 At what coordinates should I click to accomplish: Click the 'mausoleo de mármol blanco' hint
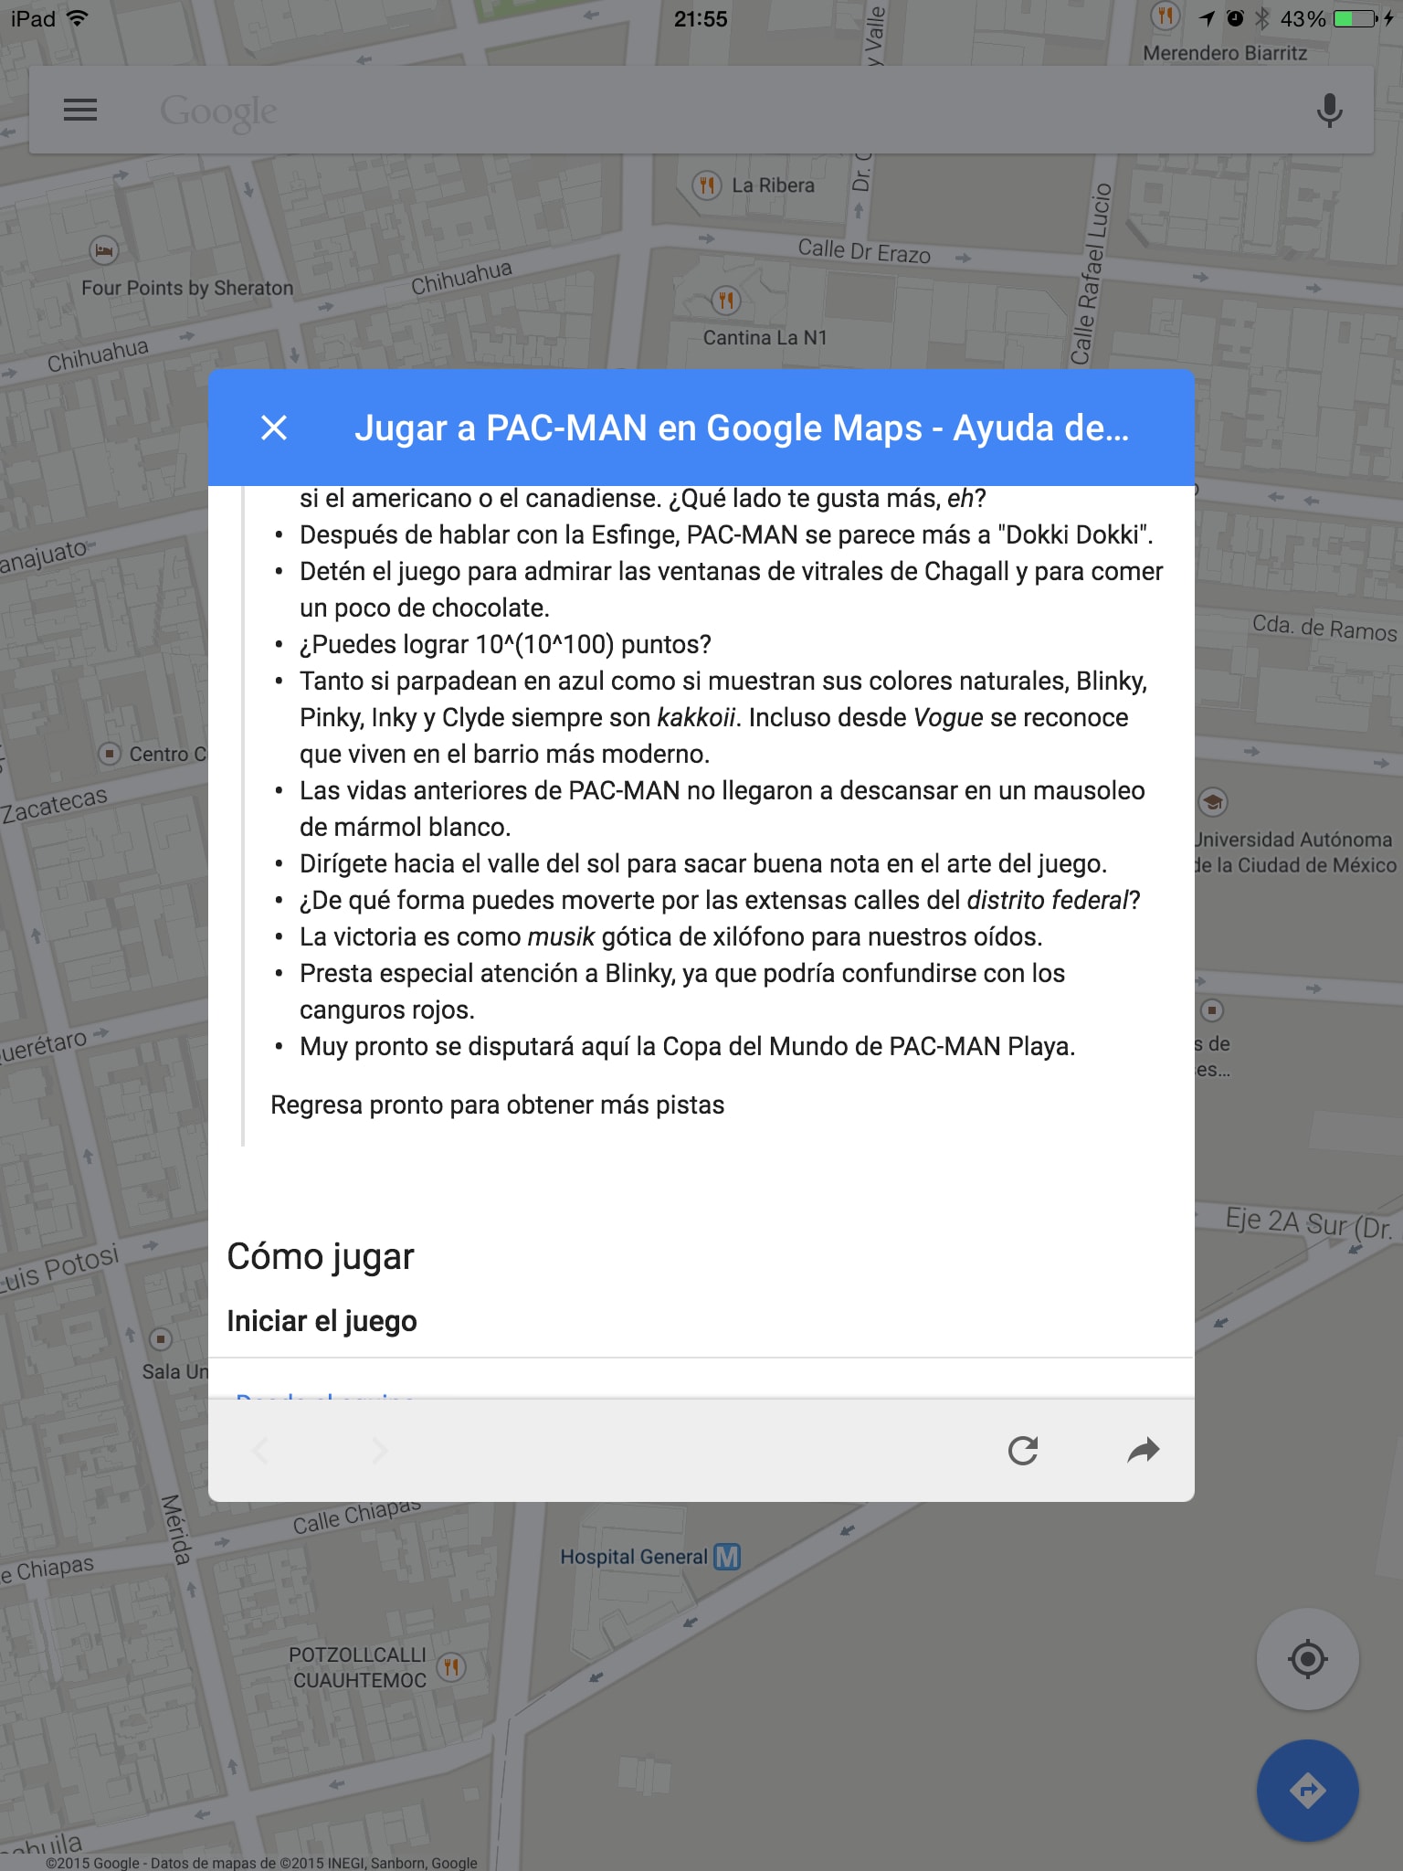click(x=722, y=809)
